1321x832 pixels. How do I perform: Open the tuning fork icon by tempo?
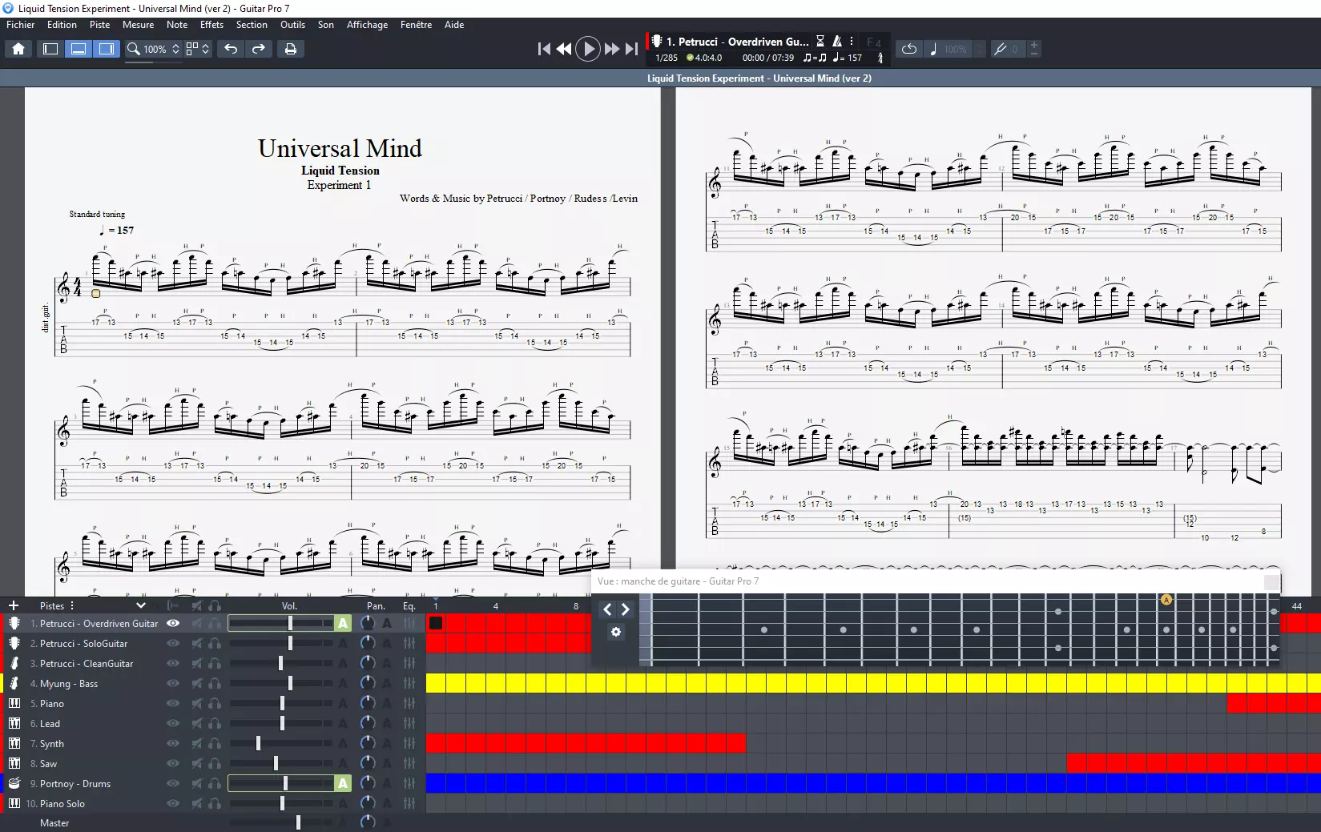[880, 58]
